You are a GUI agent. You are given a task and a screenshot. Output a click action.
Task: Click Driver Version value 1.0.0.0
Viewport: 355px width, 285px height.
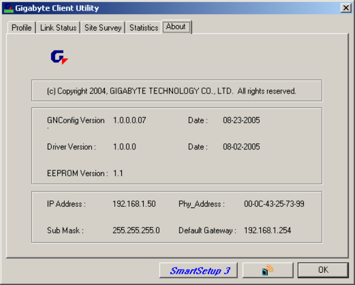point(125,147)
